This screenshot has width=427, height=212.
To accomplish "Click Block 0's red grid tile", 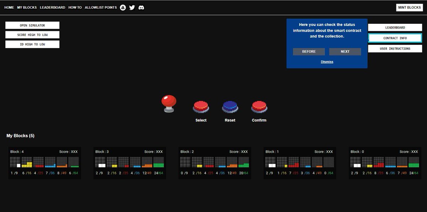I will pyautogui.click(x=379, y=162).
